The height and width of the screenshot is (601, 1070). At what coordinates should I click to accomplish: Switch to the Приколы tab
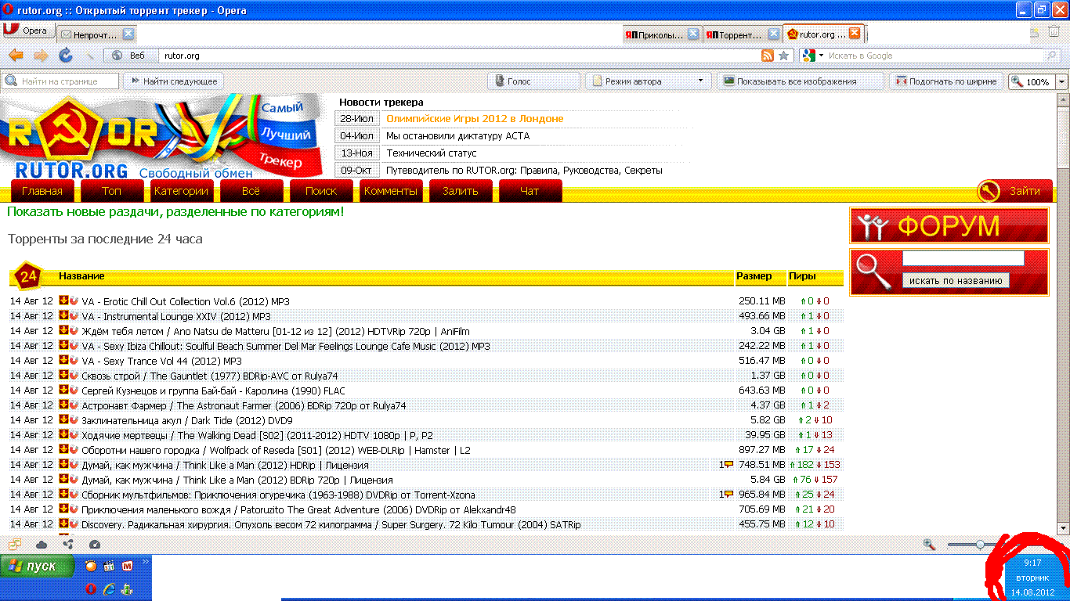click(x=661, y=34)
